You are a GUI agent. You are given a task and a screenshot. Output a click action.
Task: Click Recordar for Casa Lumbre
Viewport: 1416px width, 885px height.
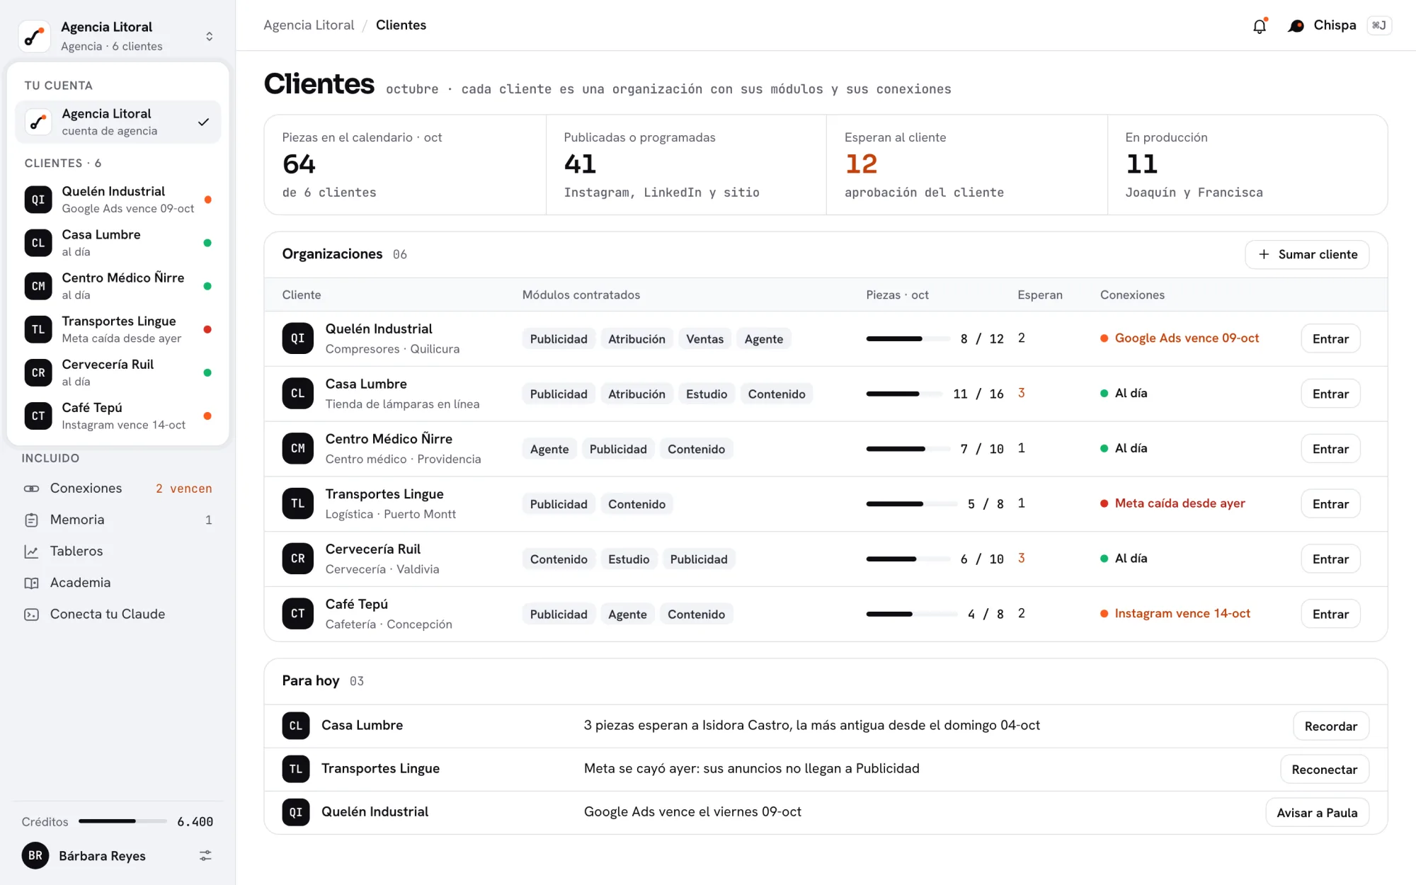pos(1331,726)
